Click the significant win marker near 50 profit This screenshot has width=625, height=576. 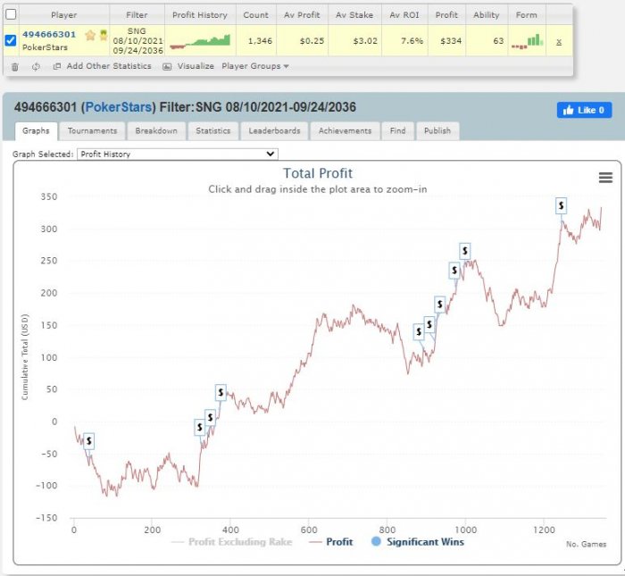pos(221,393)
